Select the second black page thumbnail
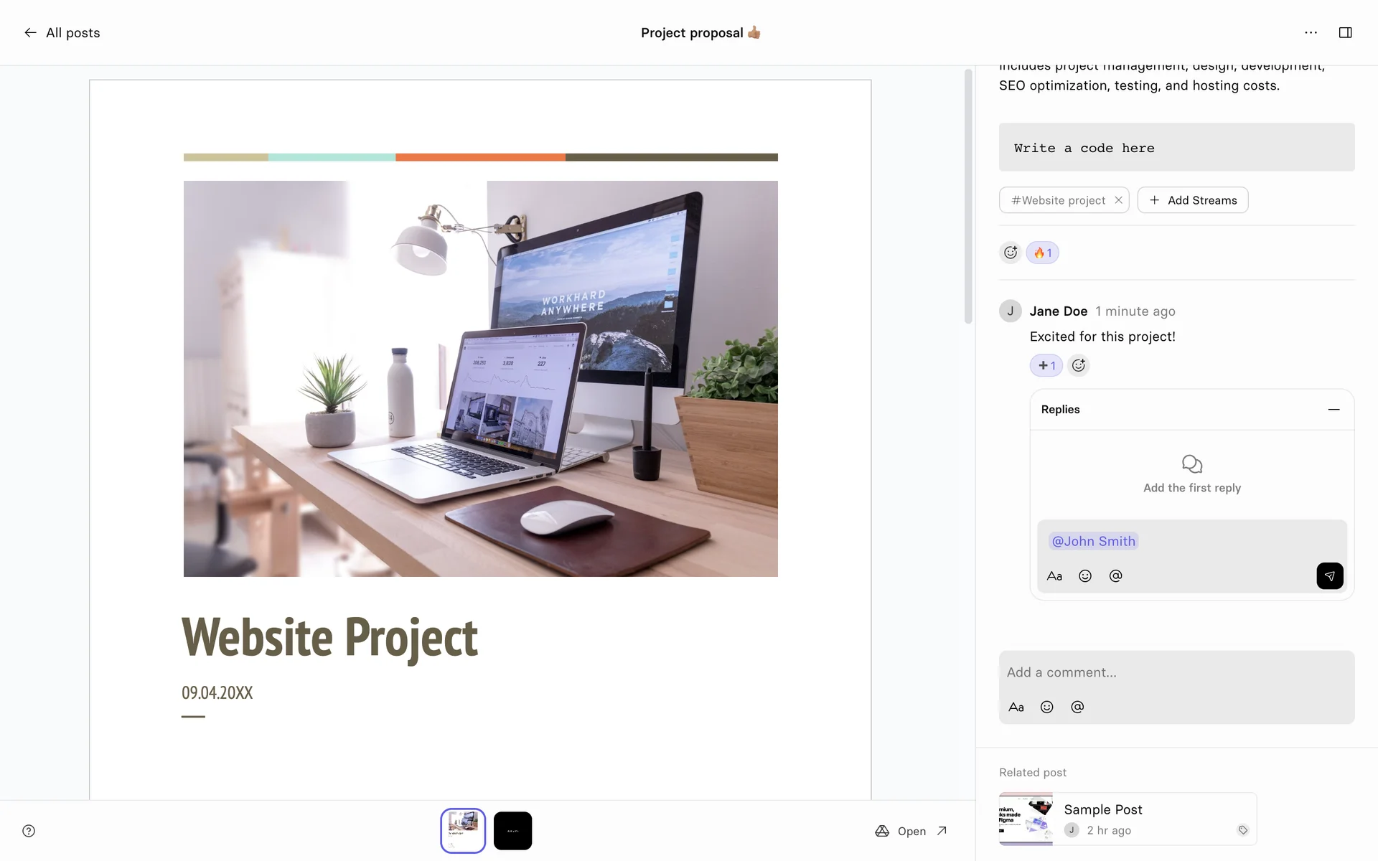 (x=512, y=831)
